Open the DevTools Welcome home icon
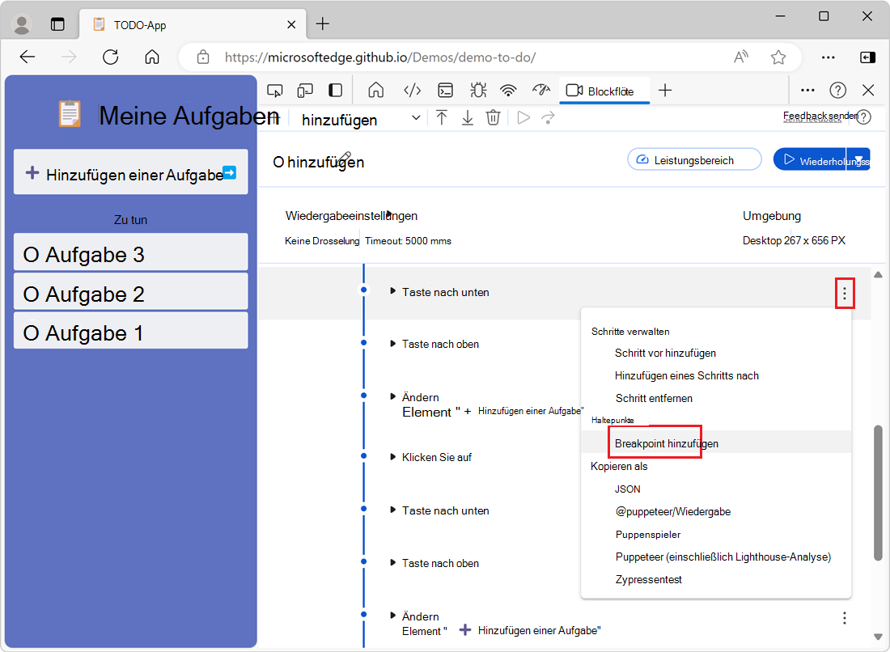Image resolution: width=890 pixels, height=652 pixels. click(375, 91)
